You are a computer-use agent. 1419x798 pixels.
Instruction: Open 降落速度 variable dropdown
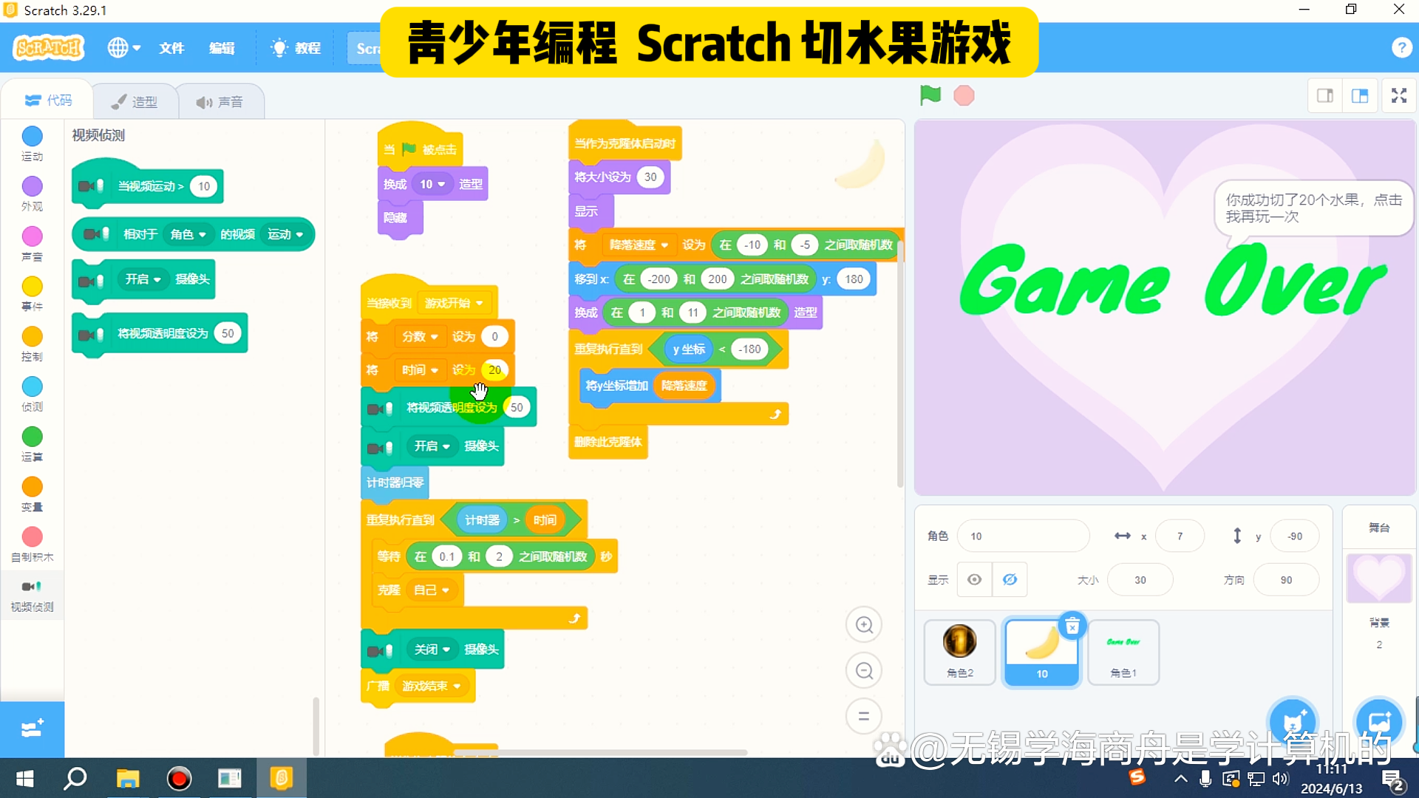point(639,245)
